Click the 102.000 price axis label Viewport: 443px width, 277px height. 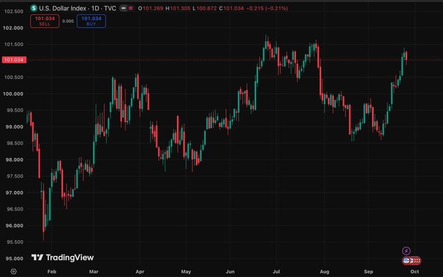[x=13, y=27]
